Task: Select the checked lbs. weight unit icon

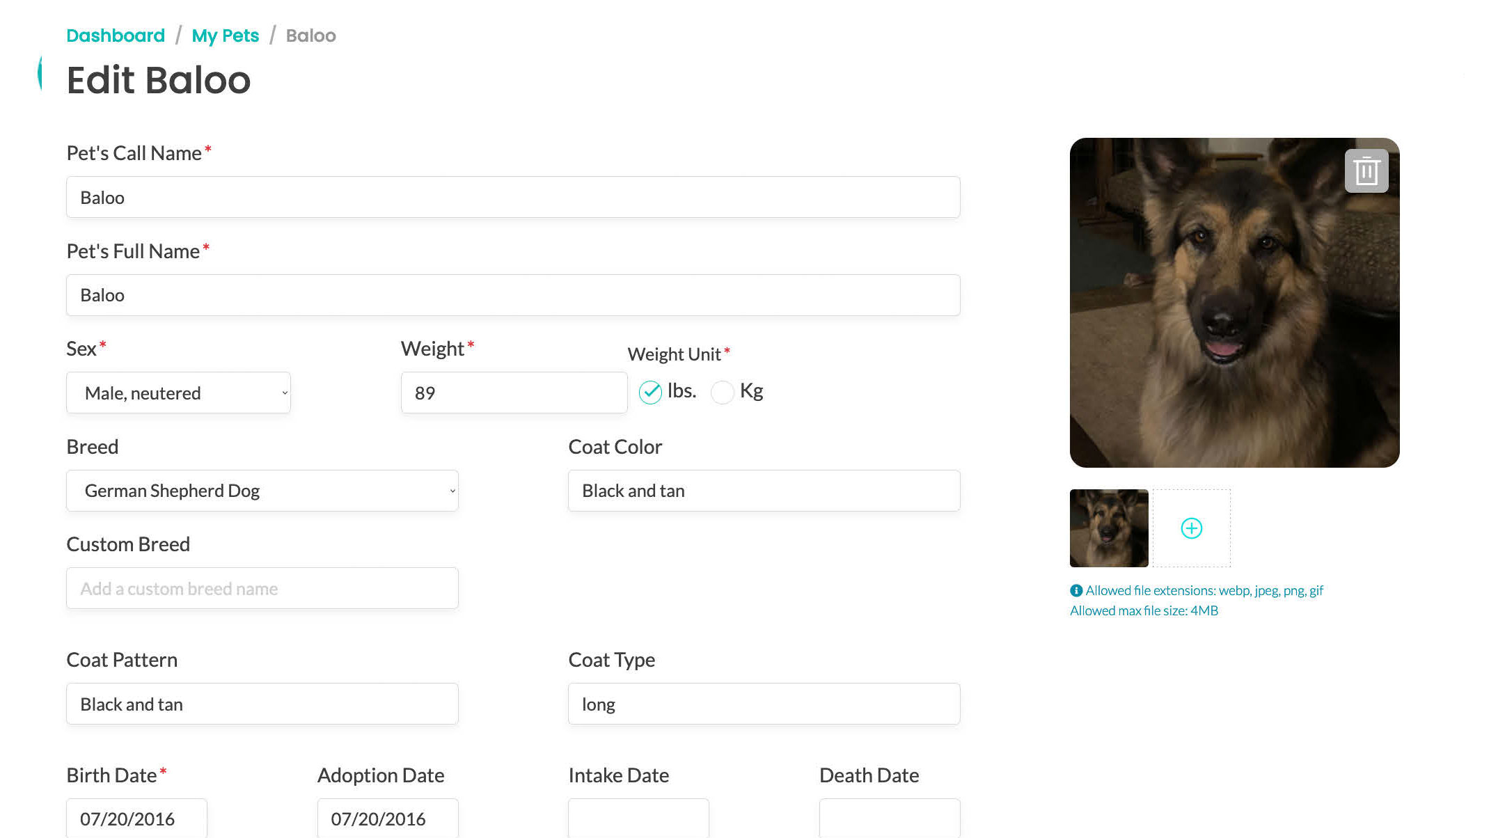Action: (650, 393)
